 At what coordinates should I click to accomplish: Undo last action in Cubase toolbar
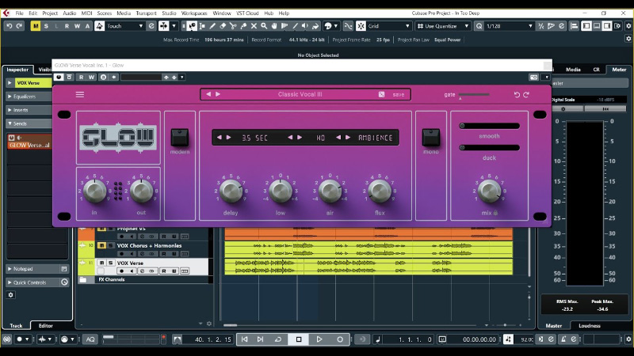(9, 26)
